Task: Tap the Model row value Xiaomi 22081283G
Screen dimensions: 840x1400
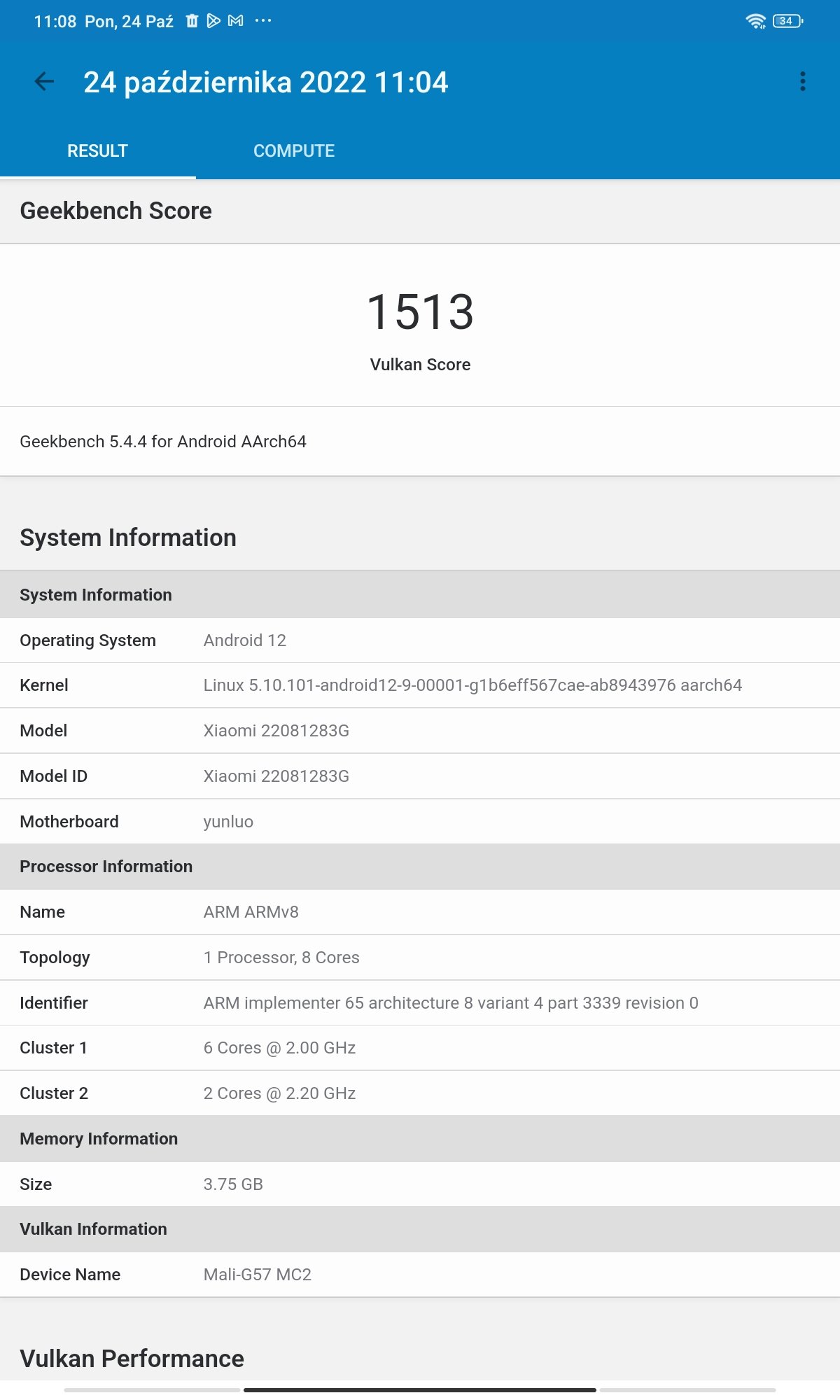Action: [276, 731]
